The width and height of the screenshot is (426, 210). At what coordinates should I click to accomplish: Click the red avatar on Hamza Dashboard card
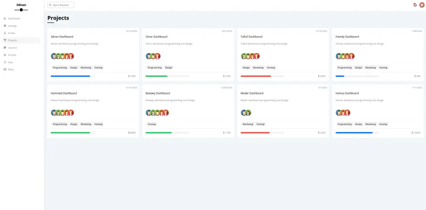(347, 113)
